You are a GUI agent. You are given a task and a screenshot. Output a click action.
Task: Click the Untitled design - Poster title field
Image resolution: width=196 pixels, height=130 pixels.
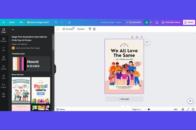point(111,22)
